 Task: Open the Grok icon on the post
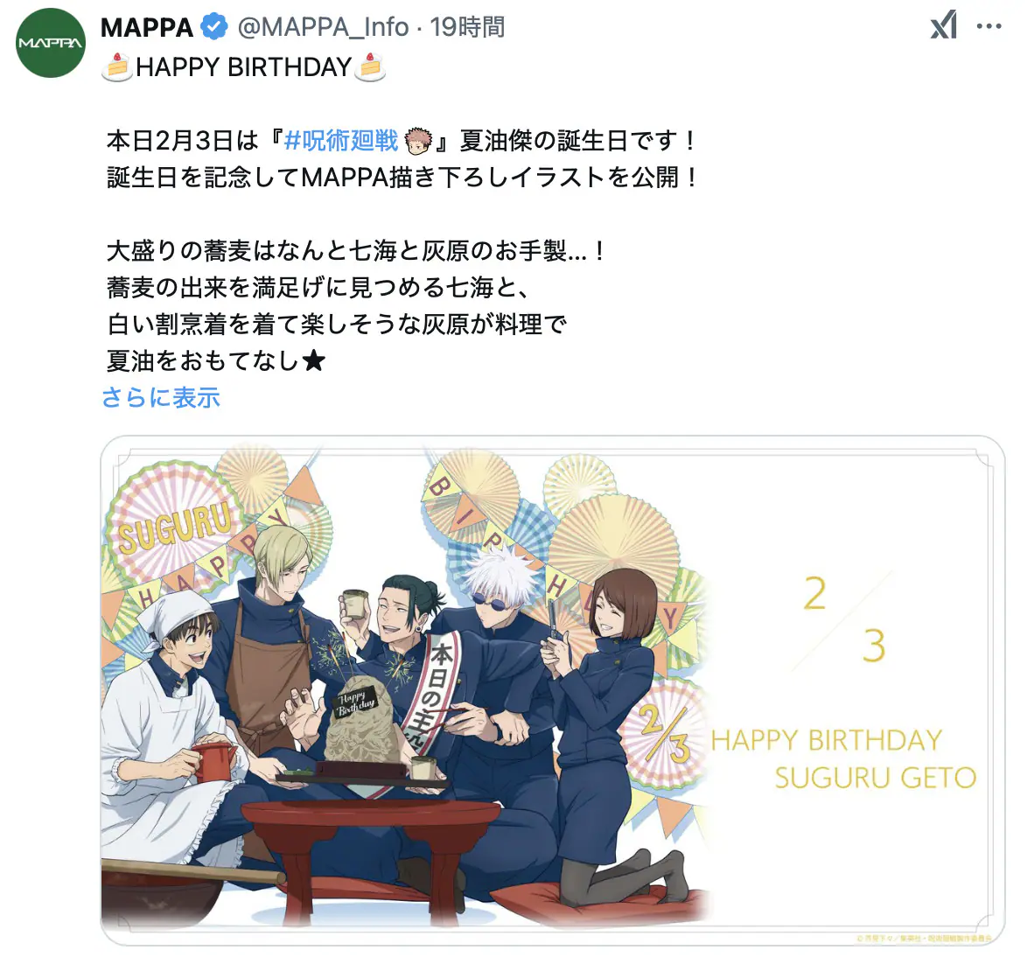pyautogui.click(x=944, y=26)
